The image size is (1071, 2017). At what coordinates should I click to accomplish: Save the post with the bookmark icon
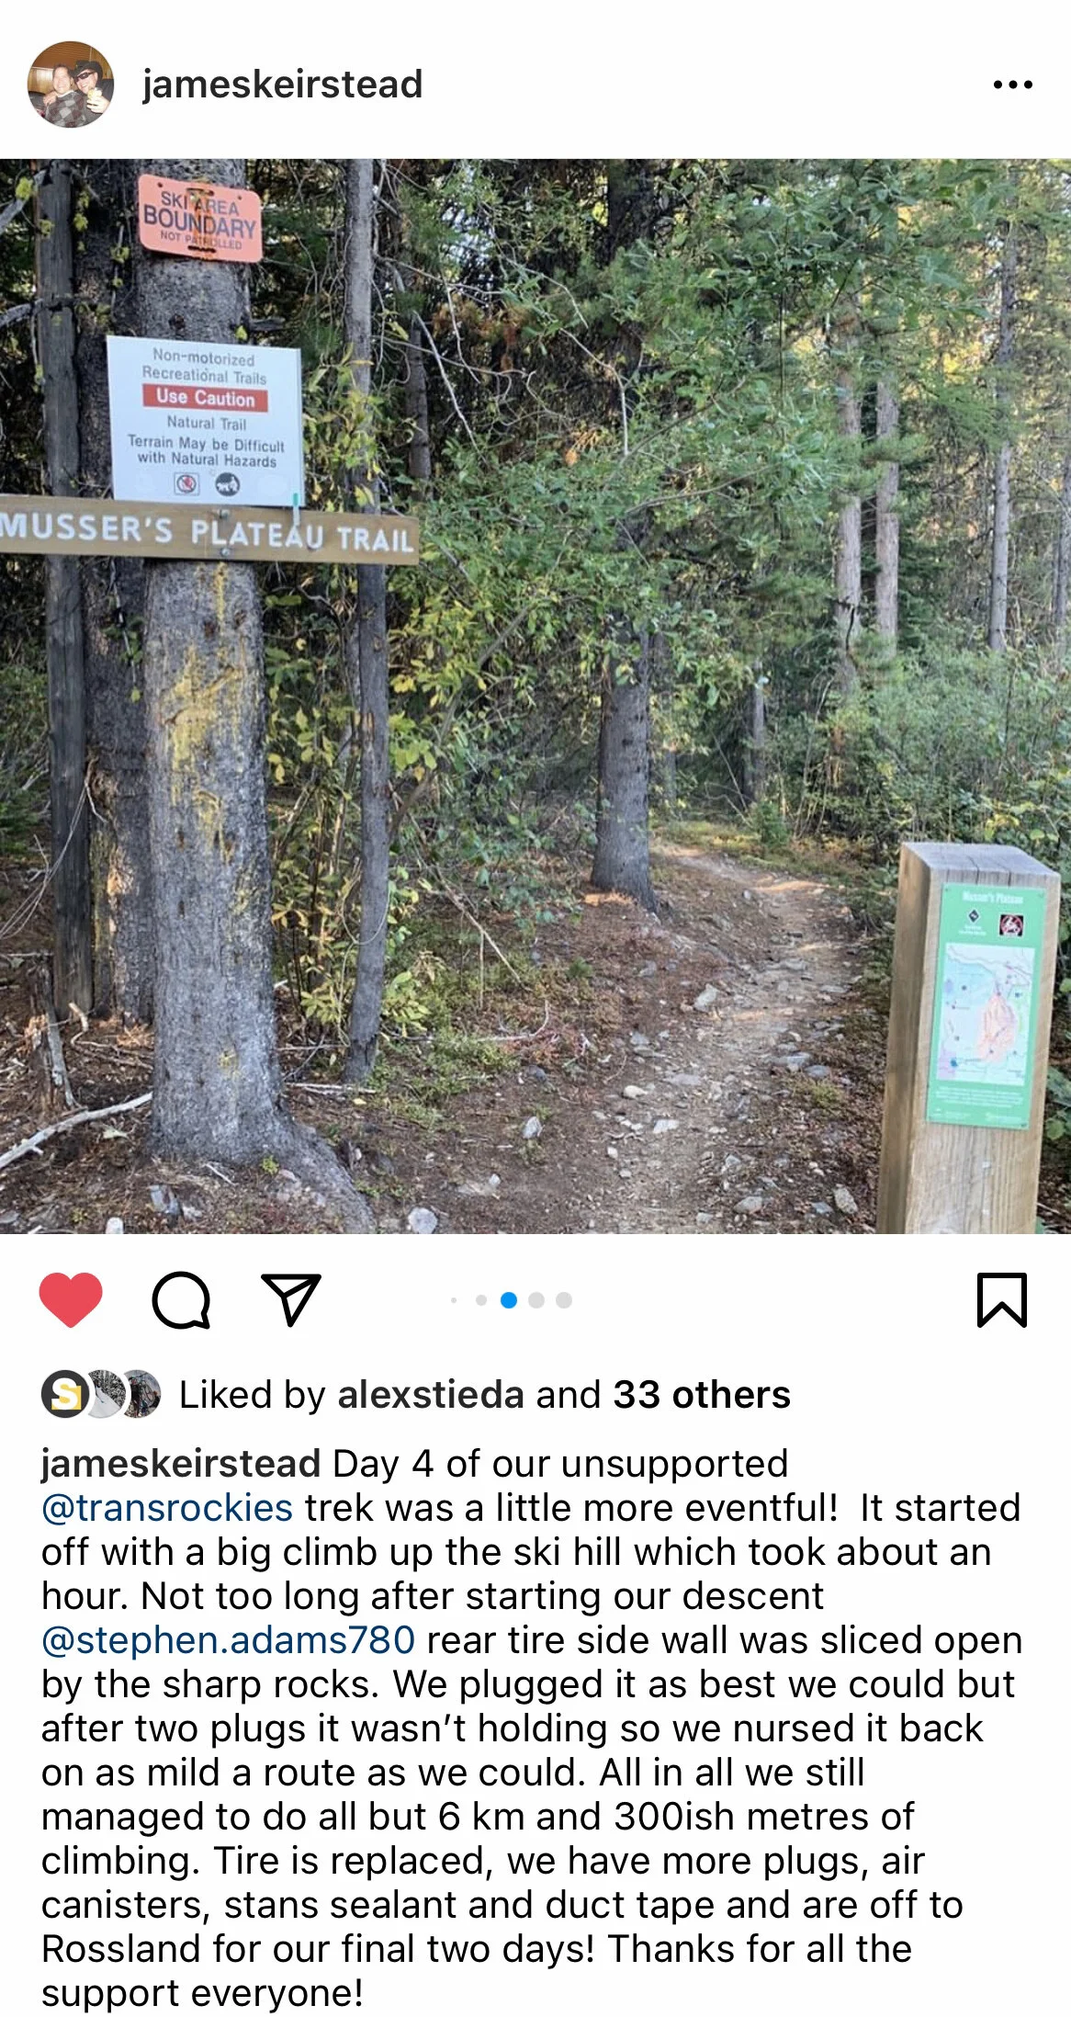1001,1299
